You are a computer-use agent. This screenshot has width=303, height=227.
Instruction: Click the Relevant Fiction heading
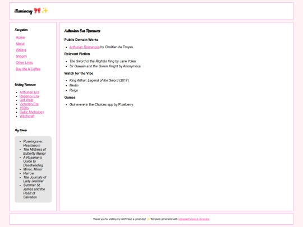[77, 54]
